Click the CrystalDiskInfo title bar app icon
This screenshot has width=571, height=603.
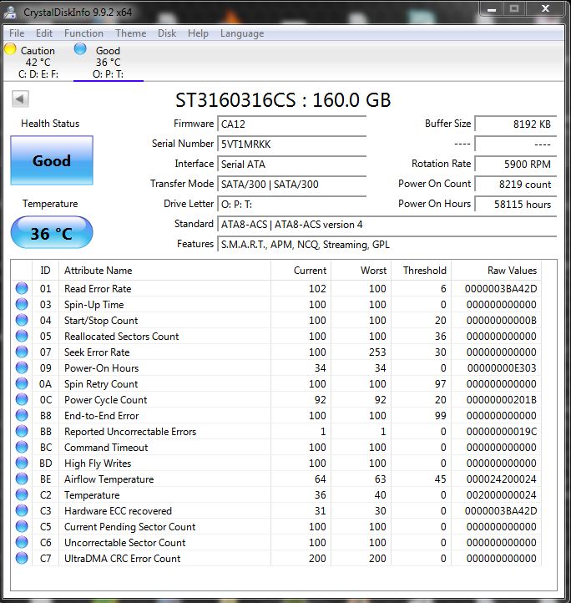[x=10, y=12]
